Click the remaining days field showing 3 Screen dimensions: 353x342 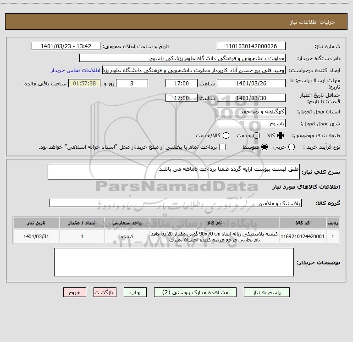tap(132, 83)
